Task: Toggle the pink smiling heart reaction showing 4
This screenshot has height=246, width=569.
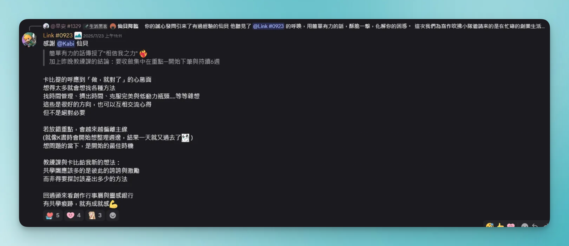Action: click(x=74, y=215)
